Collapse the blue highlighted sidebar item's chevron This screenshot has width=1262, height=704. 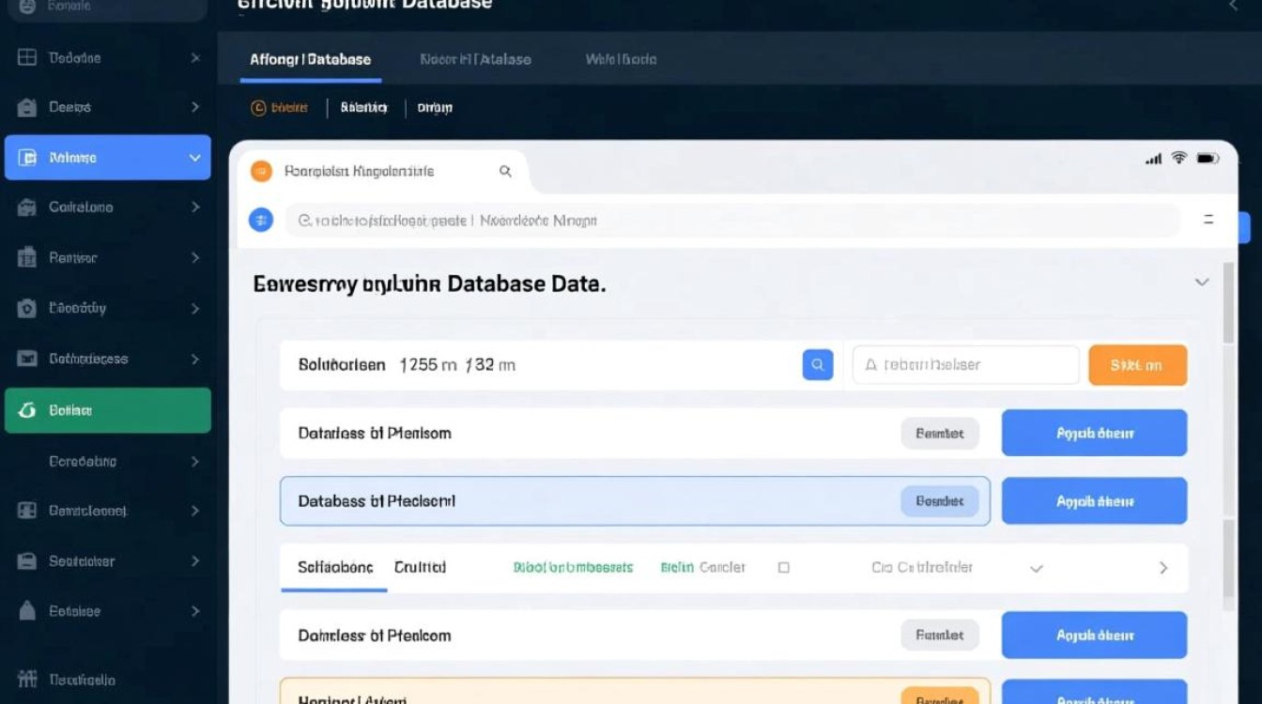195,158
